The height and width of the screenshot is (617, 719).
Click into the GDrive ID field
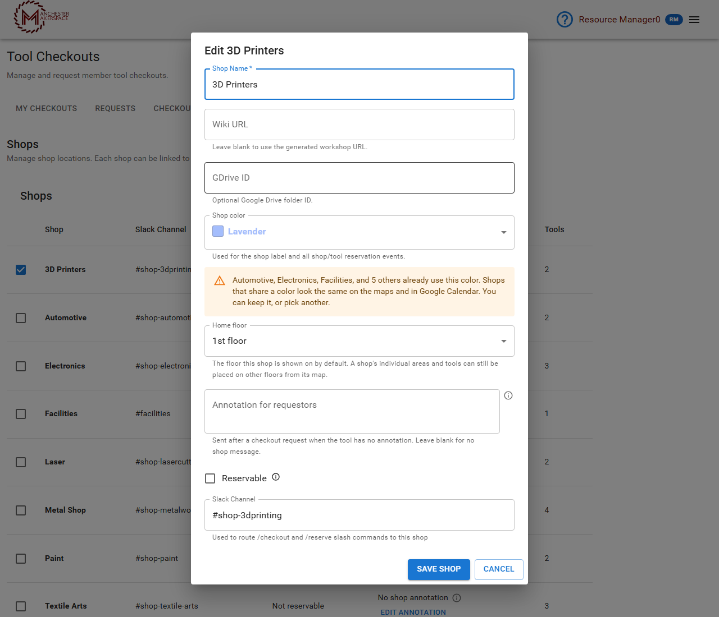point(359,178)
